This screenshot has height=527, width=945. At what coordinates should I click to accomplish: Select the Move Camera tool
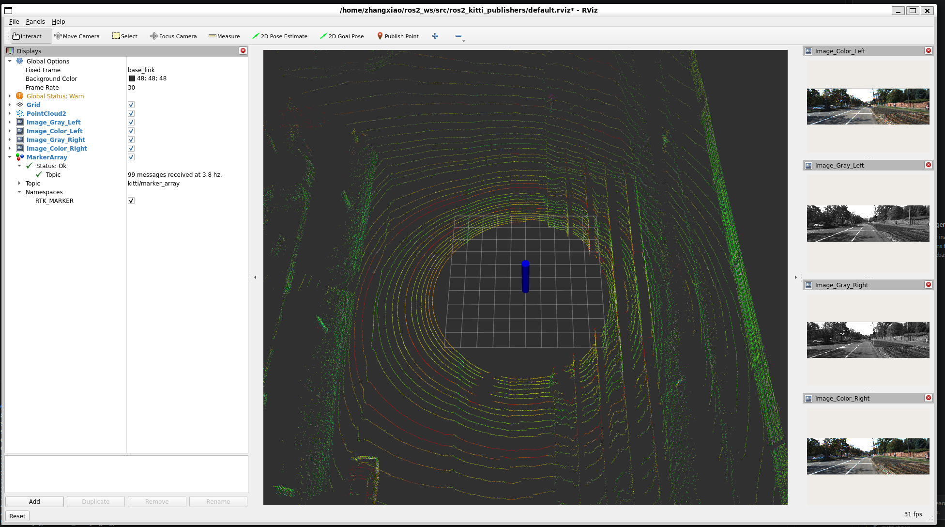(77, 36)
